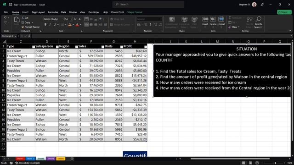
Task: Click the Insert Function fx icon
Action: 29,36
